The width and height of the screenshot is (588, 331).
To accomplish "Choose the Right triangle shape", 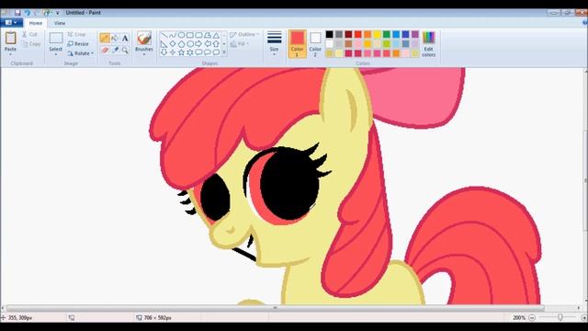I will coord(164,44).
